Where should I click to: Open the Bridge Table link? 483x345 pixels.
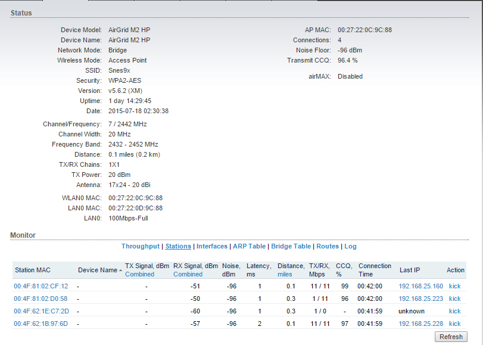[291, 246]
